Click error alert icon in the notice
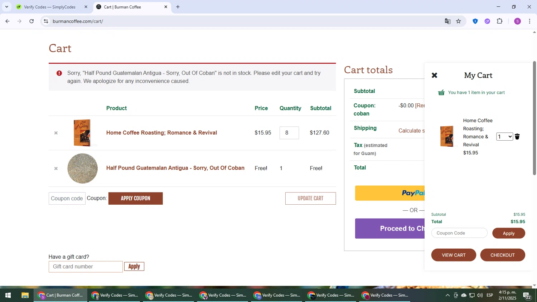Image resolution: width=537 pixels, height=302 pixels. (59, 73)
